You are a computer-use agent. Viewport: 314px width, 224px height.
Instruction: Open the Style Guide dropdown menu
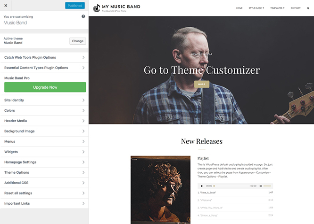256,8
